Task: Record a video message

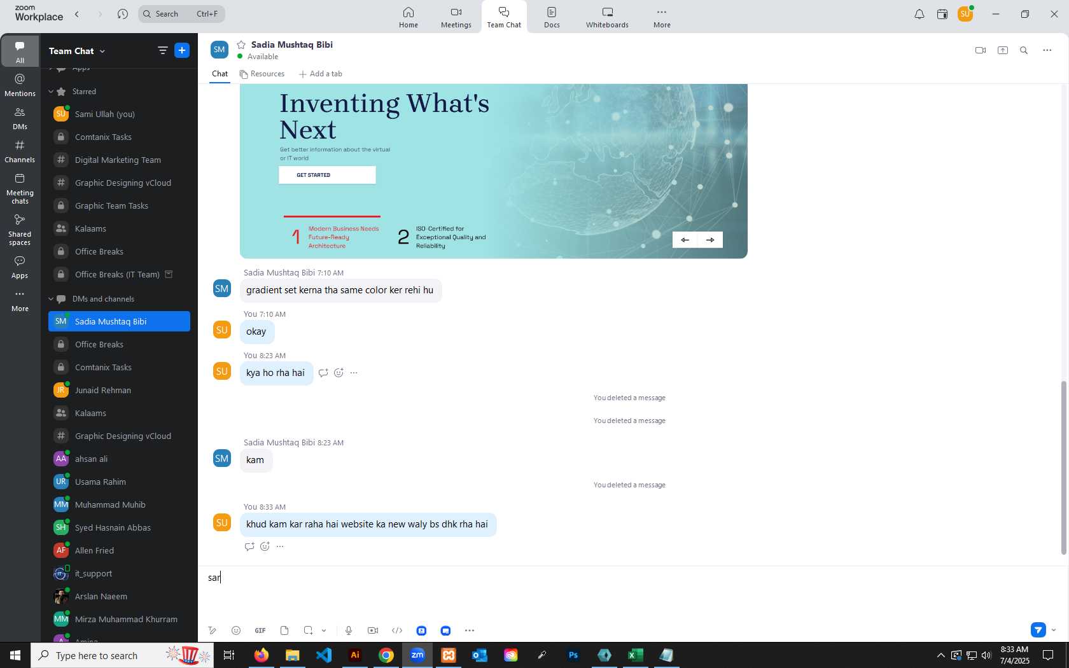Action: click(x=373, y=630)
